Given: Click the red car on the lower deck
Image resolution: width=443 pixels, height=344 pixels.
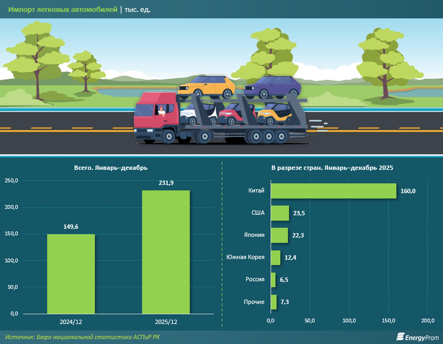Looking at the screenshot, I should [233, 114].
